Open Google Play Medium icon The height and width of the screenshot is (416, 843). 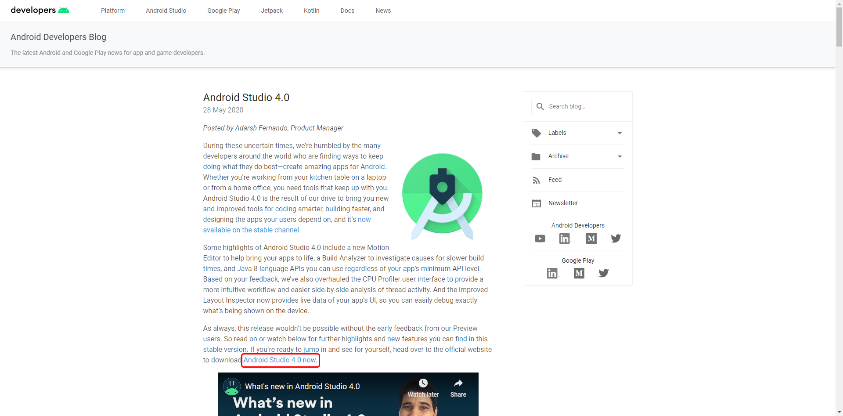(579, 273)
